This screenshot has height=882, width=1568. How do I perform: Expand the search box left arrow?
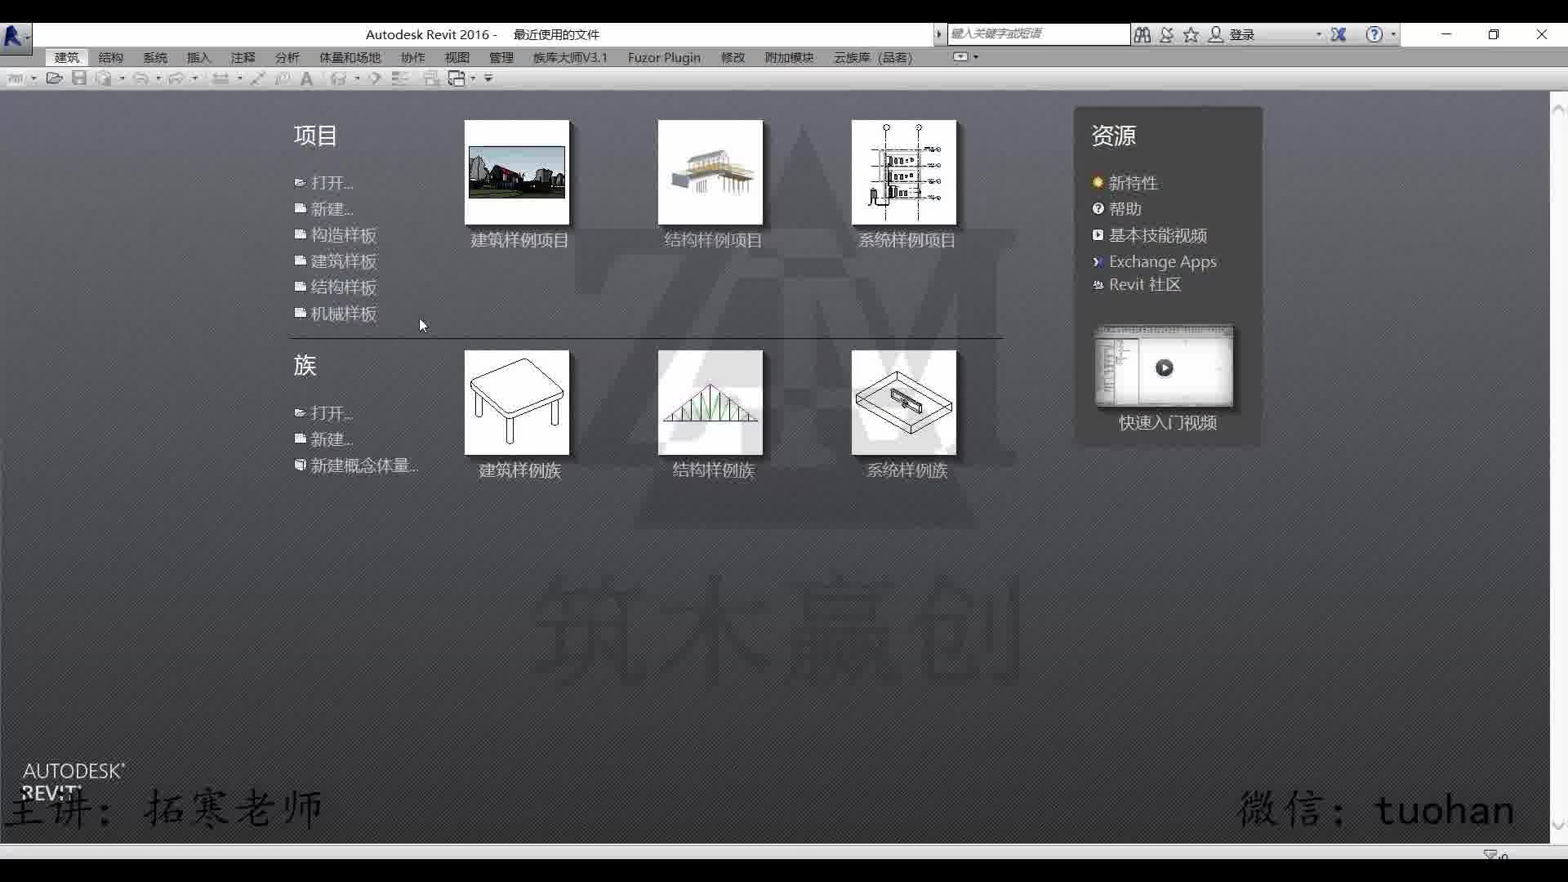point(939,33)
